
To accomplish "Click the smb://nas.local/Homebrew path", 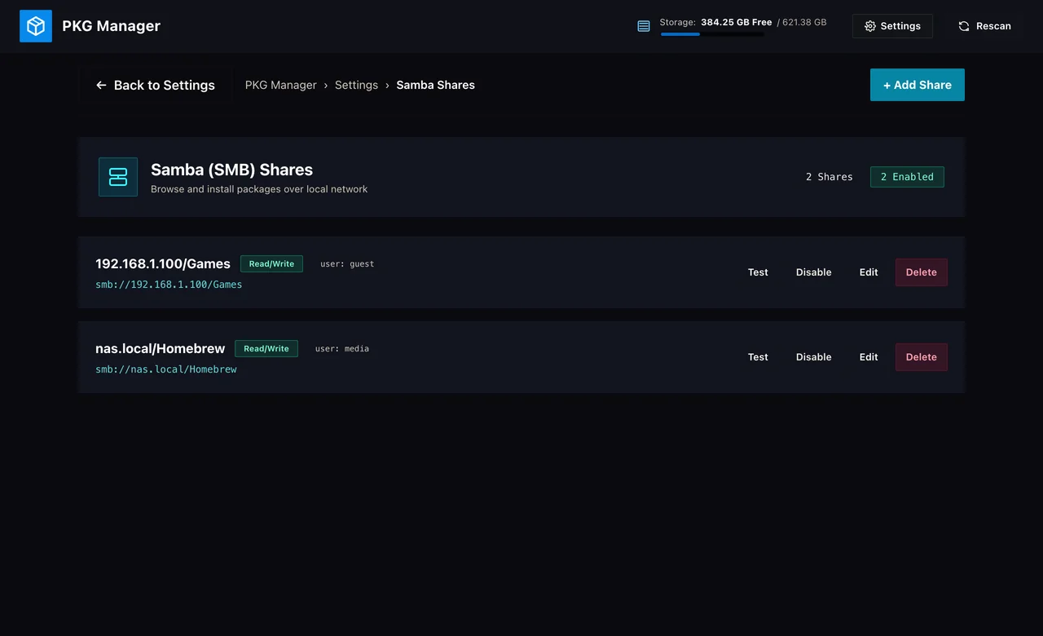I will click(x=166, y=369).
